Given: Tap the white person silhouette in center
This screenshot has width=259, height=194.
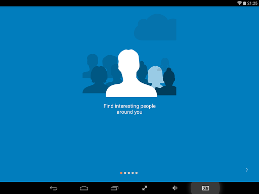Looking at the screenshot, I should pyautogui.click(x=131, y=73).
